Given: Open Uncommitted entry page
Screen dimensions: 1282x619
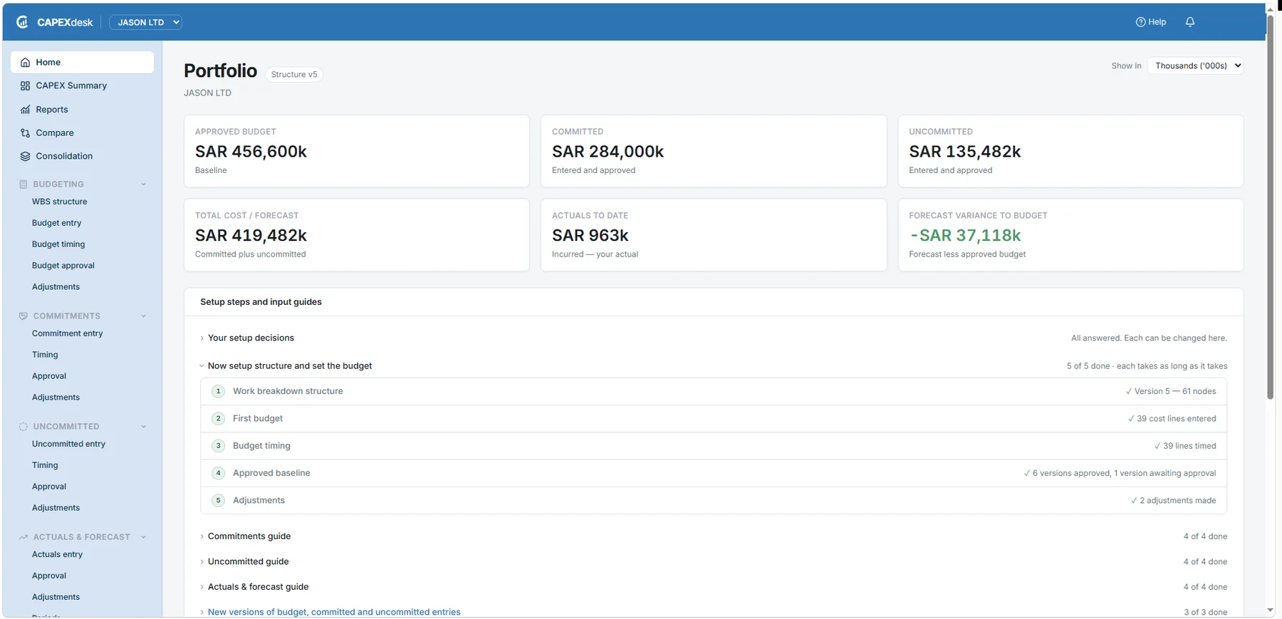Looking at the screenshot, I should click(69, 444).
